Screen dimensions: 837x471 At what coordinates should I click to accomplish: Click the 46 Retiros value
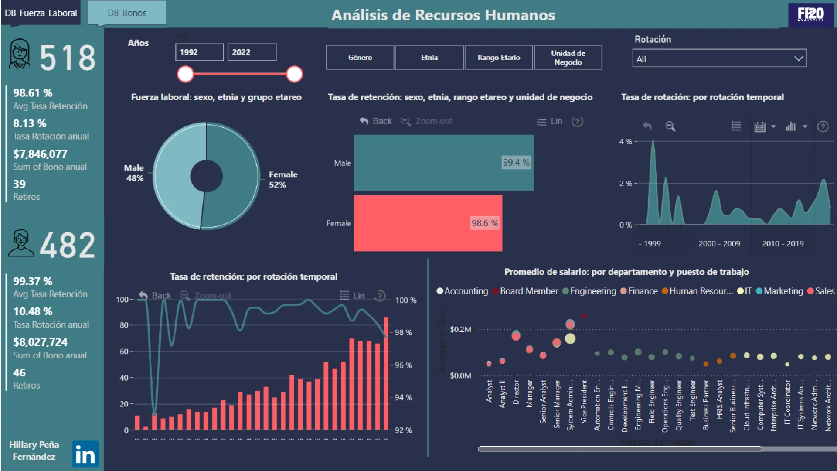[x=19, y=372]
